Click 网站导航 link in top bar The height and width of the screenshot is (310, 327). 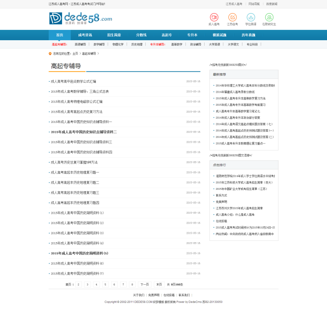click(254, 4)
